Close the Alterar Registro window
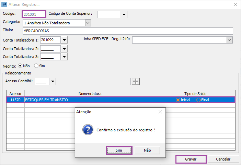This screenshot has height=166, width=241. pos(236,4)
